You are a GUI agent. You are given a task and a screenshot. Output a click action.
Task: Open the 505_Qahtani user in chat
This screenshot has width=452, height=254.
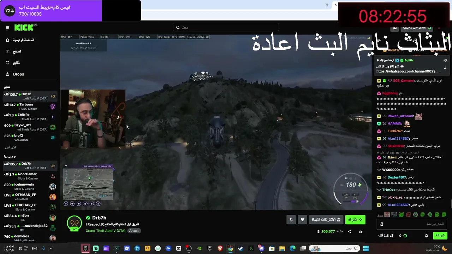[403, 81]
